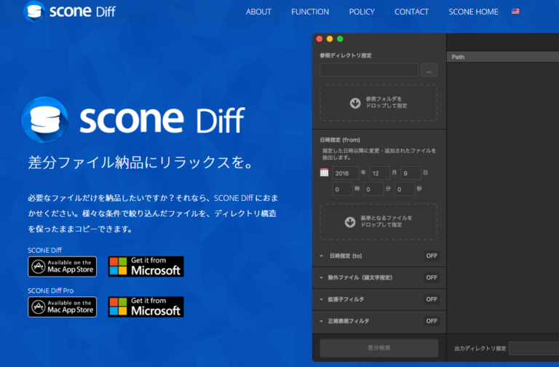Expand the 日時指定 (to) section
The image size is (559, 367).
pos(322,256)
